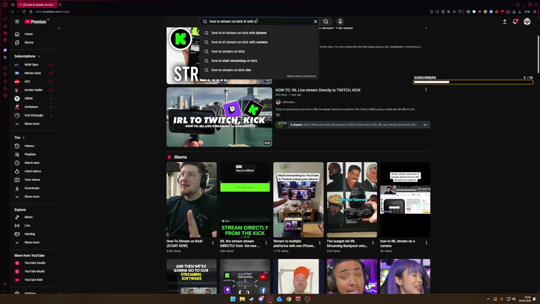The width and height of the screenshot is (540, 304).
Task: Open 'IRL to Twitch, Kick' video thumbnail
Action: (219, 117)
